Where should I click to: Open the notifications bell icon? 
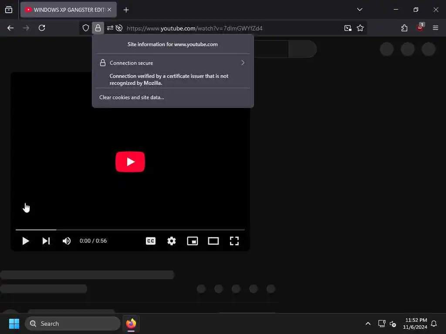point(434,324)
